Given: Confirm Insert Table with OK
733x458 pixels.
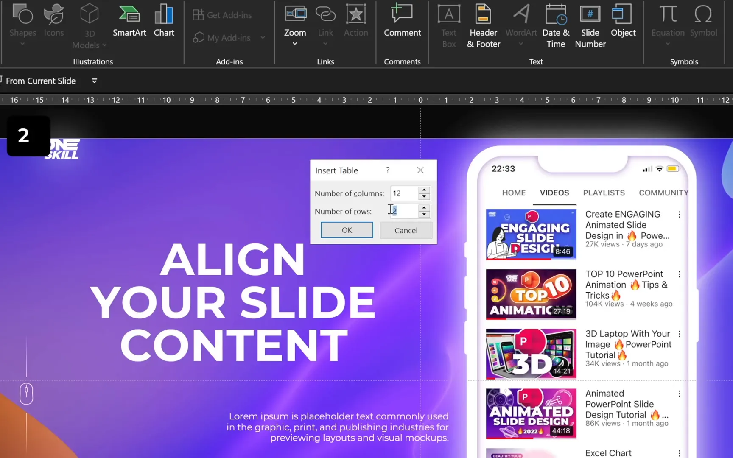Looking at the screenshot, I should point(347,230).
